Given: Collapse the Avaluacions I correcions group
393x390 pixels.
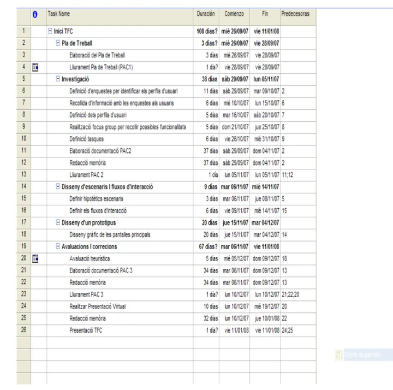Looking at the screenshot, I should click(x=58, y=246).
